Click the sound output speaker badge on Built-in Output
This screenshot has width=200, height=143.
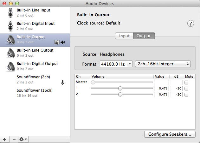point(62,42)
